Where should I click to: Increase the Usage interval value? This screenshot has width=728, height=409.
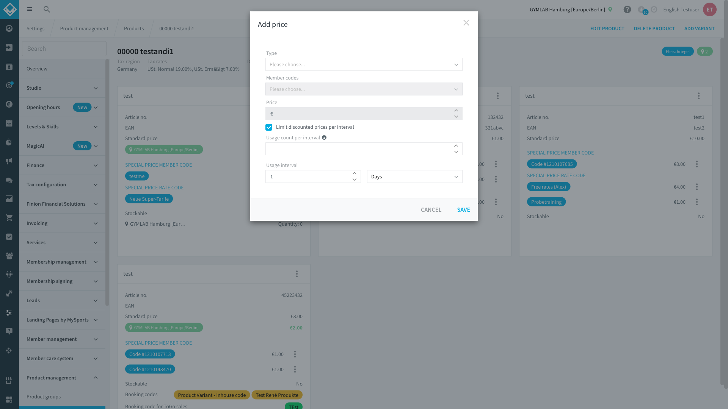(x=355, y=173)
